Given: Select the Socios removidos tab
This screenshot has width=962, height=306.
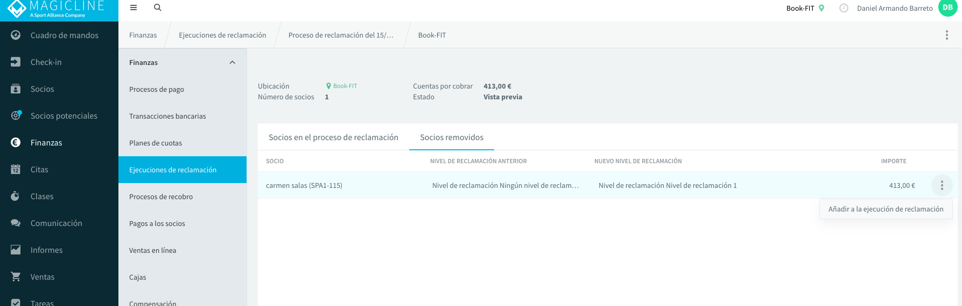Looking at the screenshot, I should 452,137.
